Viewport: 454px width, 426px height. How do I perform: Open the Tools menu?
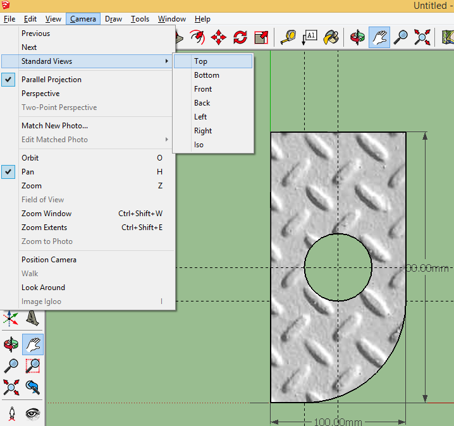point(140,19)
